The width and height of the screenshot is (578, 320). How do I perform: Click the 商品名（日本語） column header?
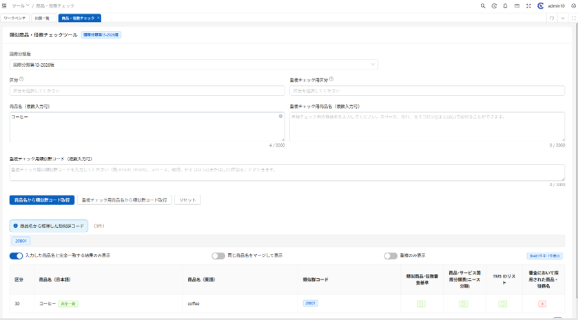tap(108, 279)
